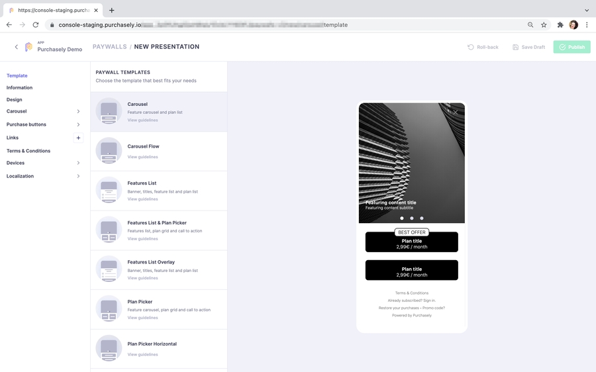Open the Information sidebar item

(x=19, y=87)
